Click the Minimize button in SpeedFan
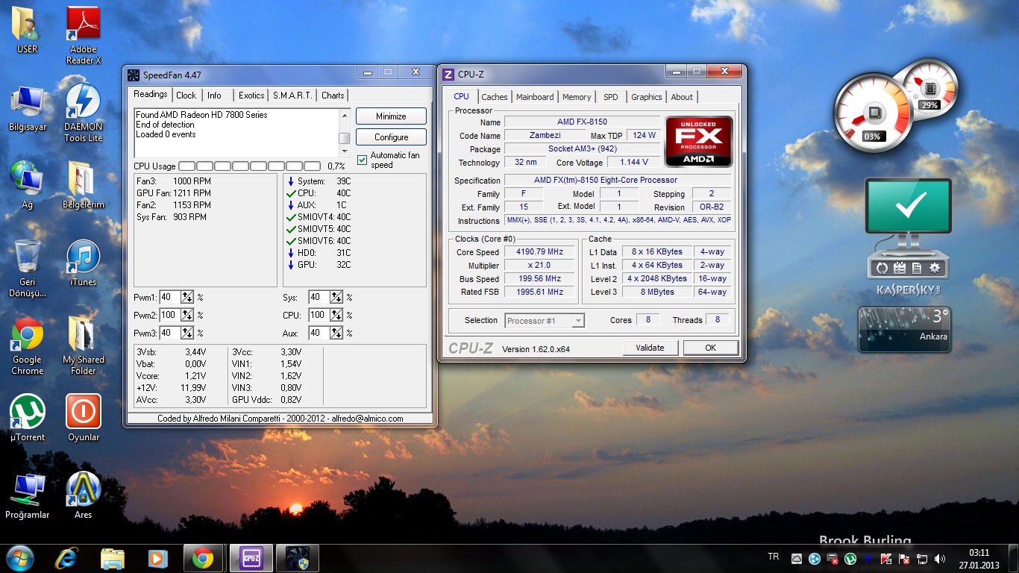Viewport: 1019px width, 573px height. point(391,116)
